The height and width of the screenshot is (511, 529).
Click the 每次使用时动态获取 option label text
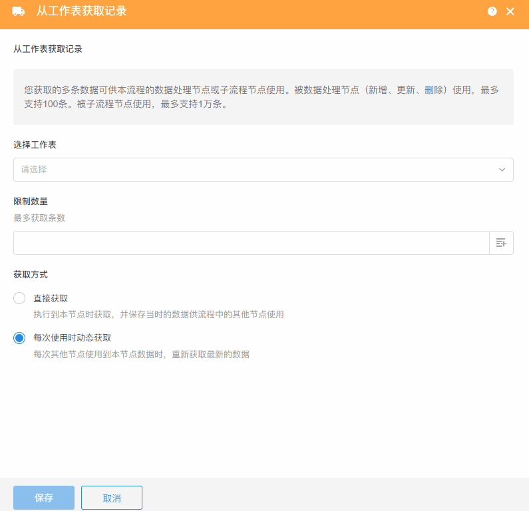72,338
